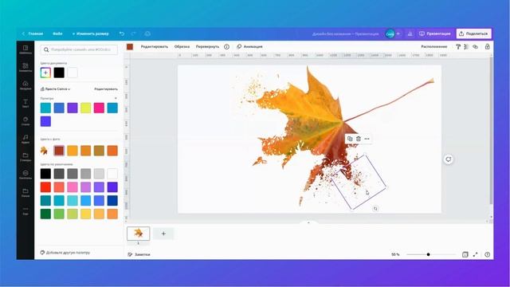Image resolution: width=510 pixels, height=287 pixels.
Task: Click the circular refresh button beside canvas
Action: (x=448, y=159)
